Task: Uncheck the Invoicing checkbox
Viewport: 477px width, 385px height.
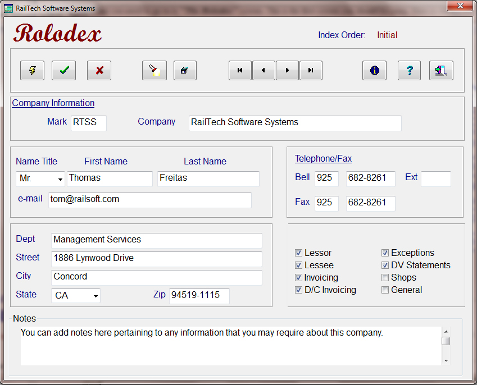Action: tap(298, 277)
